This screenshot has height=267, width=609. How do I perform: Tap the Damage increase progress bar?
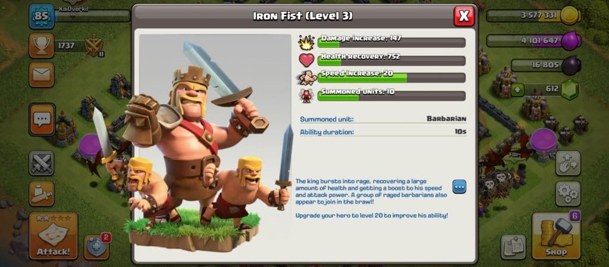(x=391, y=43)
